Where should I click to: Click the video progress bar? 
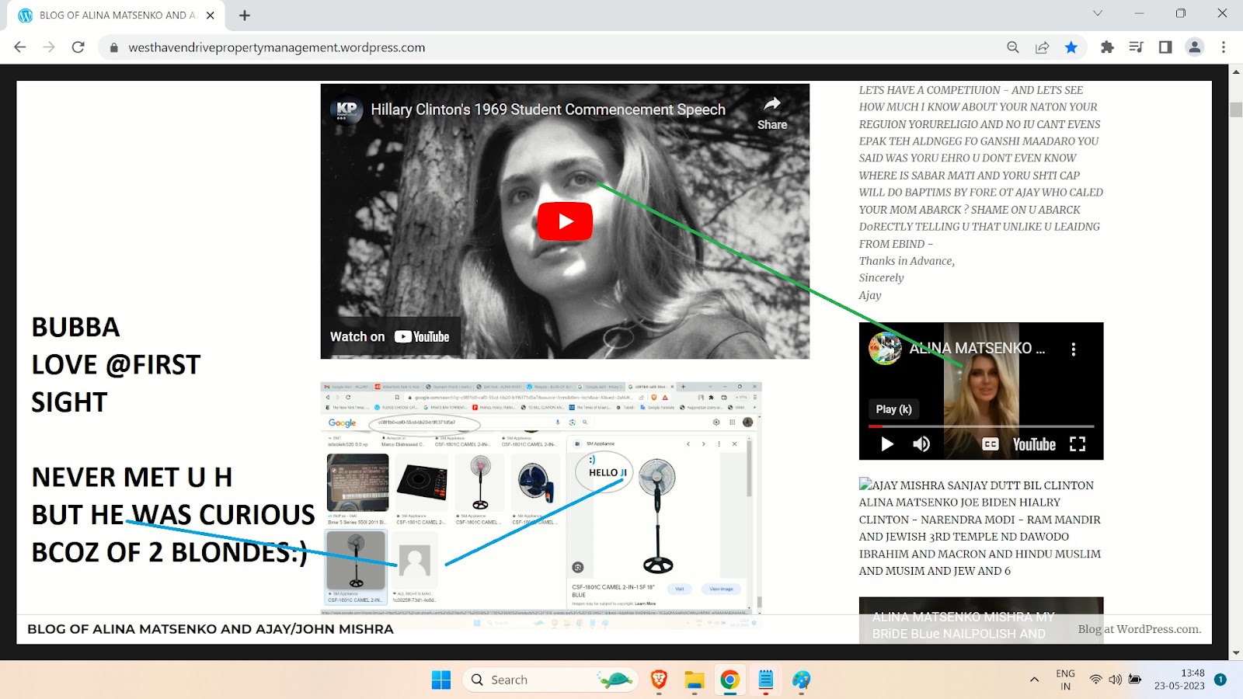(980, 426)
